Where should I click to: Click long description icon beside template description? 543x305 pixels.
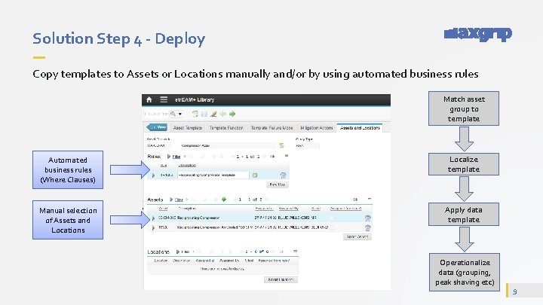tap(281, 145)
